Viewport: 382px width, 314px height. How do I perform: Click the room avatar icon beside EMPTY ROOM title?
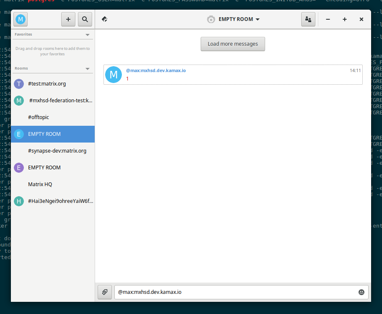click(211, 19)
